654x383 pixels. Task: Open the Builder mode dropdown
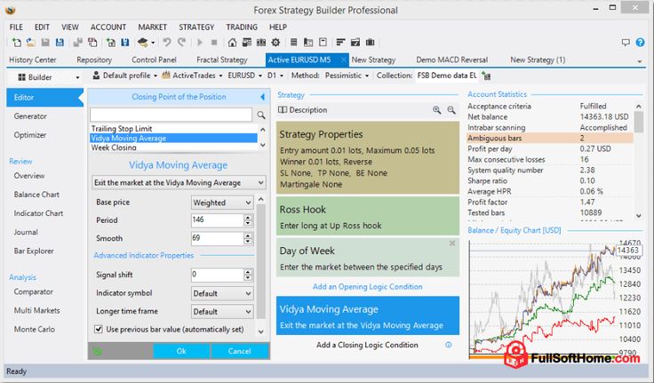(x=49, y=77)
